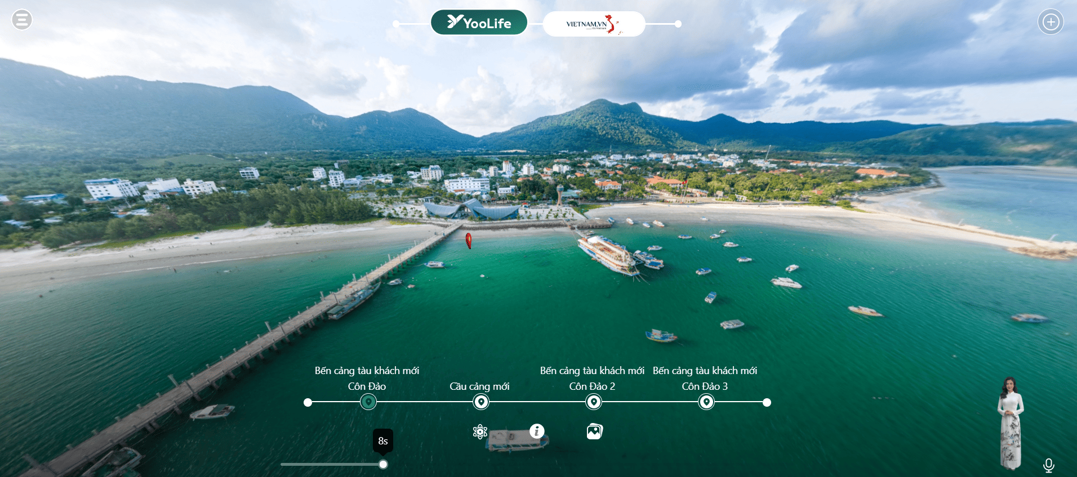Open the VIETNAM.VN logo link
The image size is (1077, 477).
pos(594,24)
